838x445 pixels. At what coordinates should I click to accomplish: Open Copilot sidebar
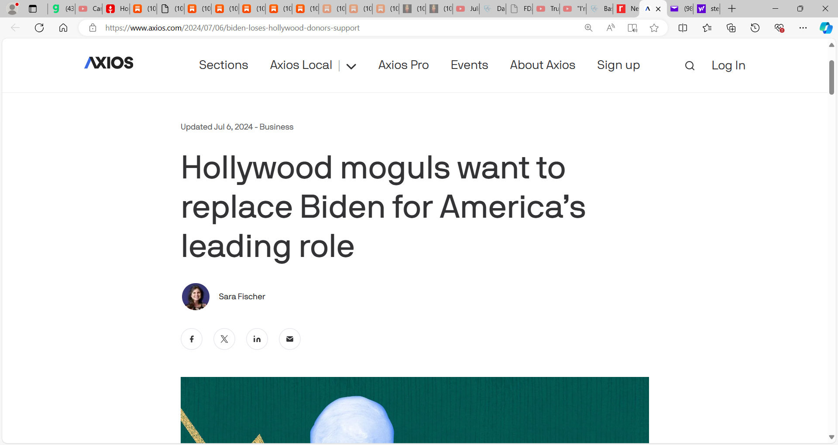click(x=826, y=28)
